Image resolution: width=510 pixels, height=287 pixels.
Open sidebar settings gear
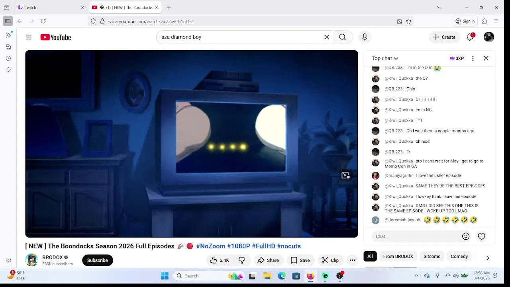pos(8,260)
